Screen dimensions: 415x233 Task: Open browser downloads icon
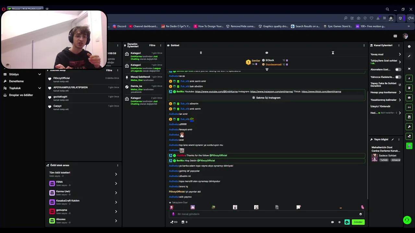(x=378, y=18)
